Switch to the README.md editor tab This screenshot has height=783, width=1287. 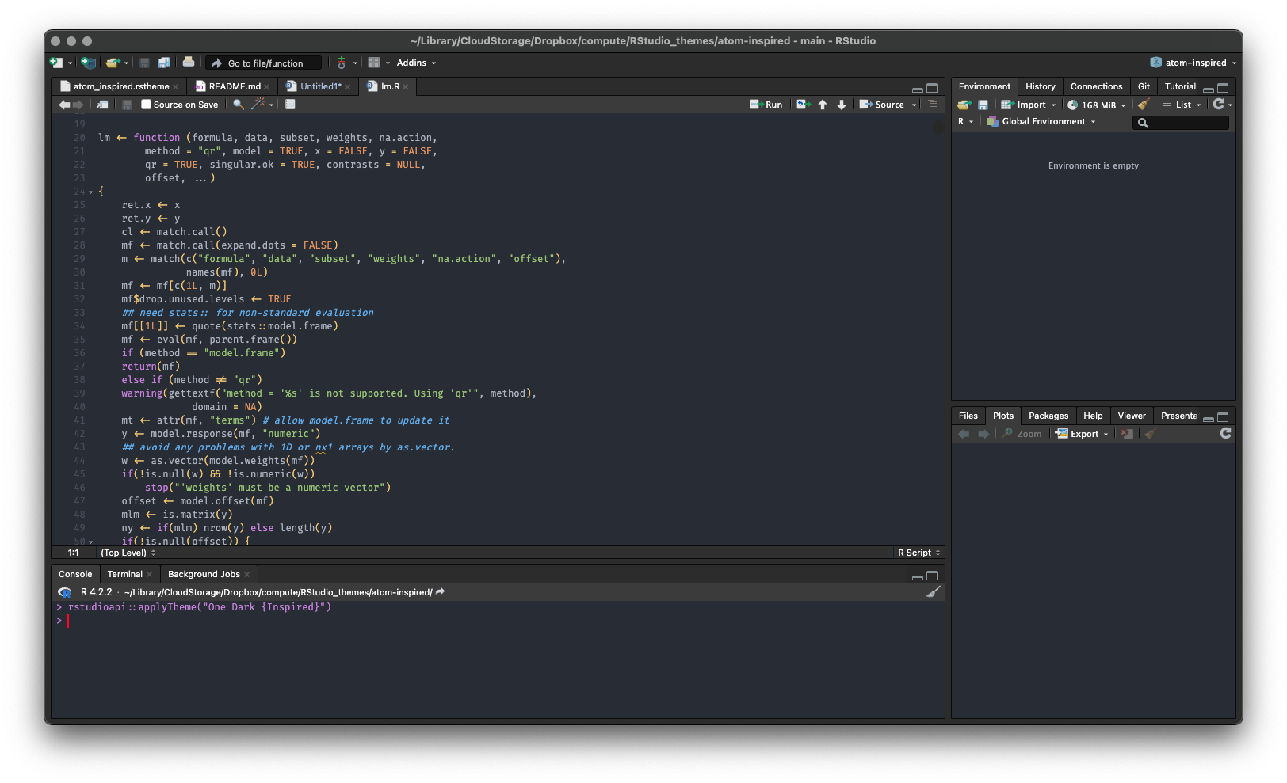(234, 86)
